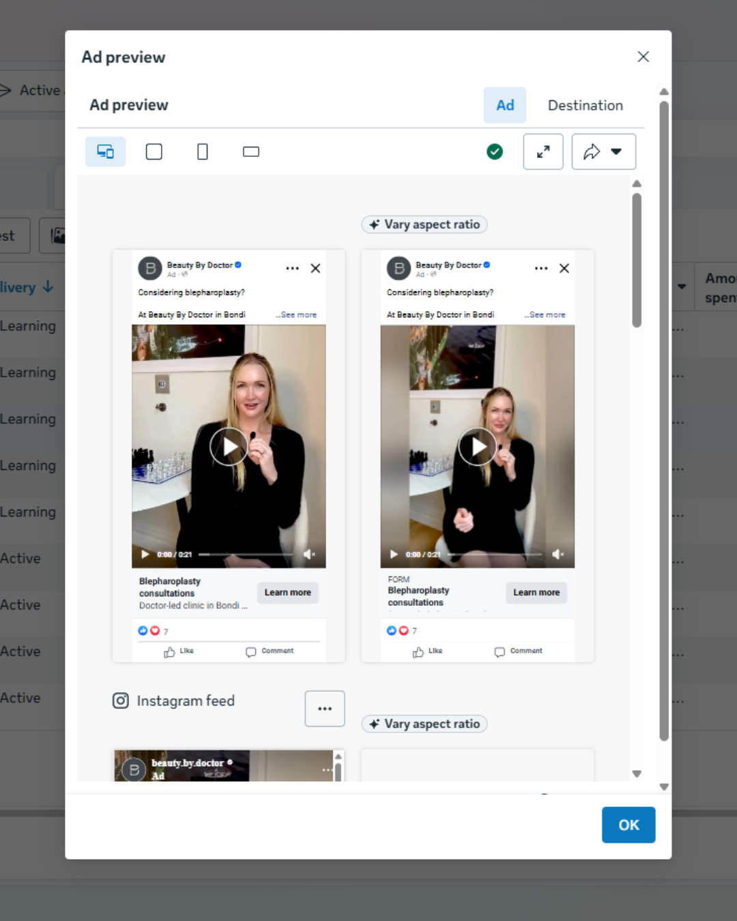The image size is (737, 921).
Task: Click the green checkmark status icon
Action: (x=495, y=151)
